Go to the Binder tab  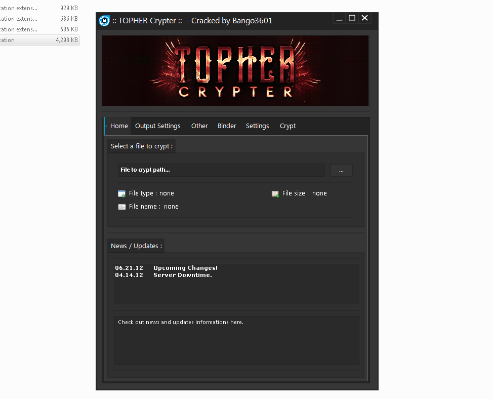[x=227, y=126]
